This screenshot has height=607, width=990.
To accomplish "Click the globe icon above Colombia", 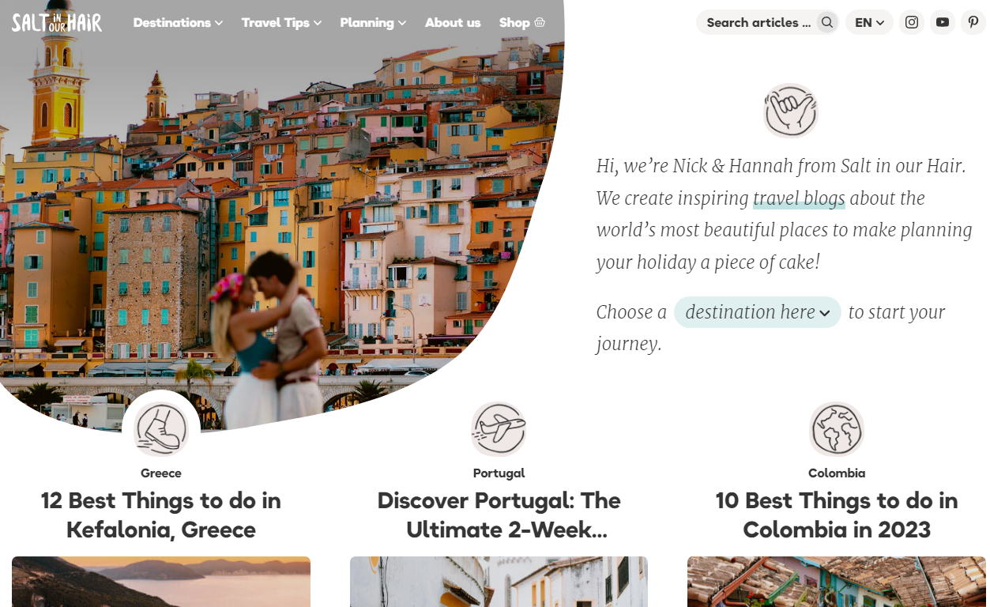I will 837,429.
